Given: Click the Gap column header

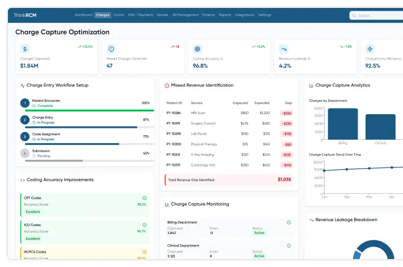Looking at the screenshot, I should click(x=288, y=103).
